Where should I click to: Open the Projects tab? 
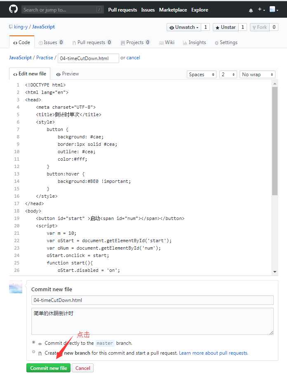[x=135, y=42]
